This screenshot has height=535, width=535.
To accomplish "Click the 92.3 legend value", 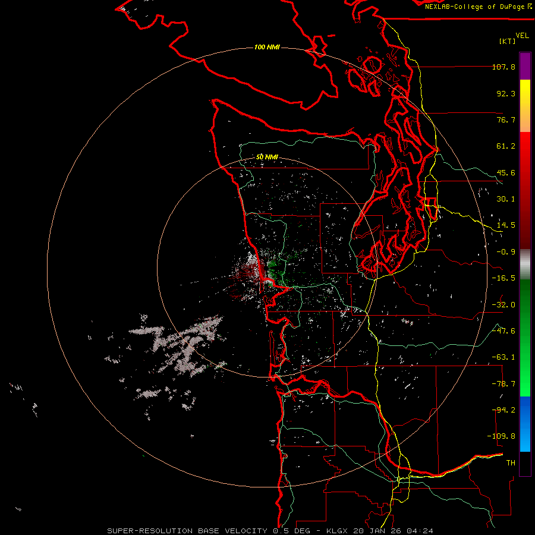I will click(x=506, y=93).
